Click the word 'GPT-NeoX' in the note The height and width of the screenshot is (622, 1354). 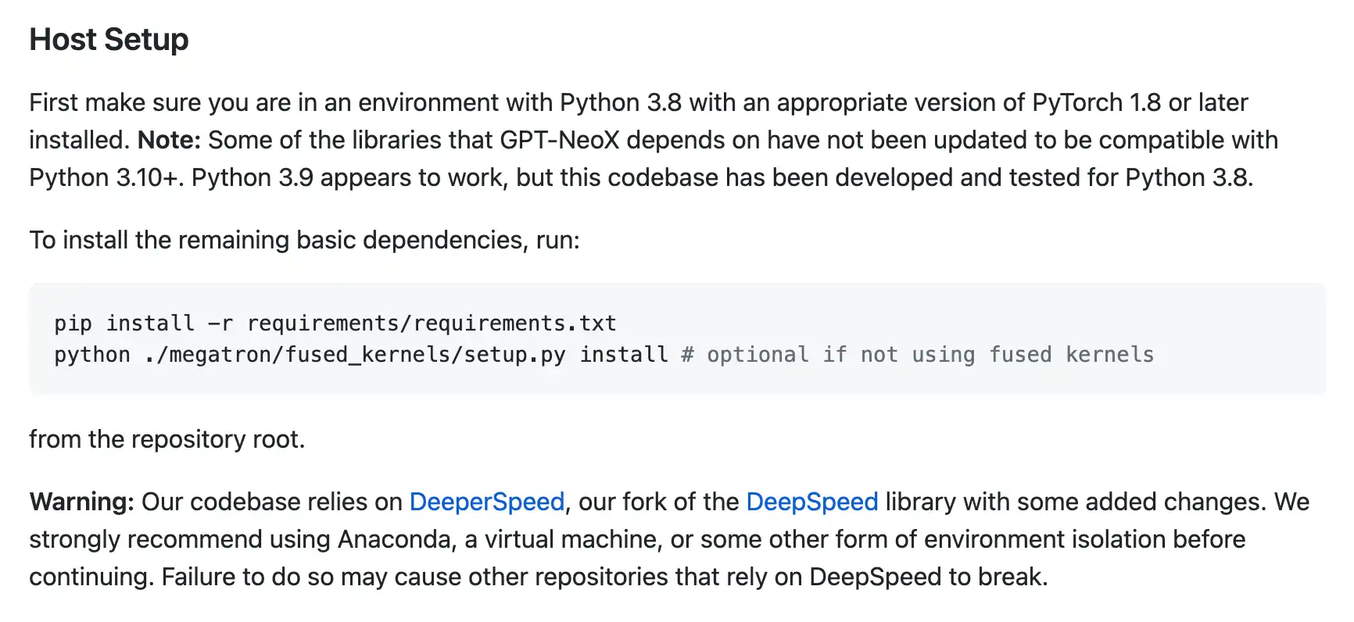pyautogui.click(x=560, y=140)
